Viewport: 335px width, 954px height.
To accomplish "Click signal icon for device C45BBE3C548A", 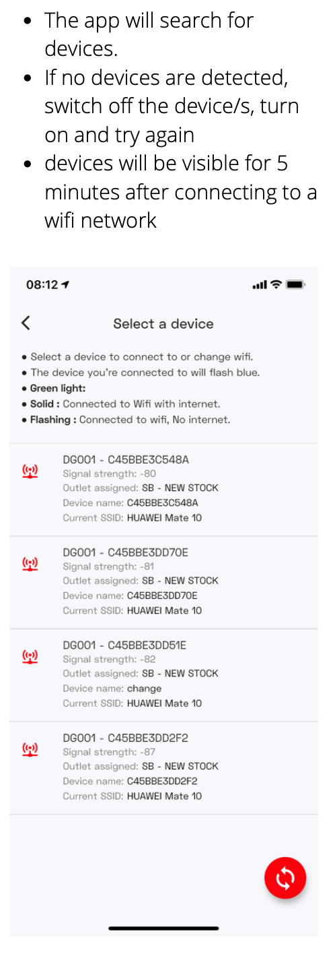I will coord(30,471).
